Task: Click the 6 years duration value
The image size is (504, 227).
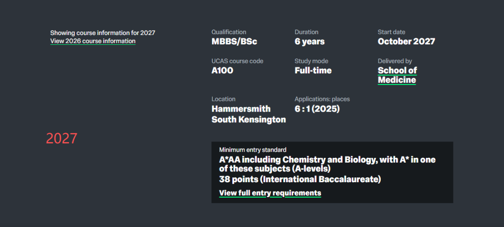Action: coord(309,42)
